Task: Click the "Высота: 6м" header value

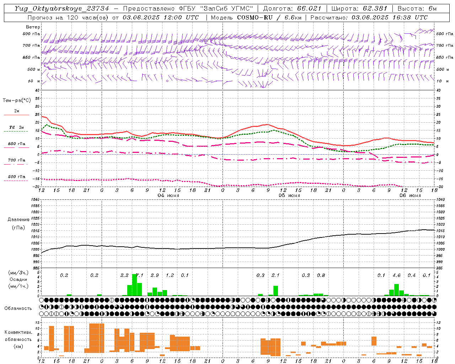Action: (417, 9)
